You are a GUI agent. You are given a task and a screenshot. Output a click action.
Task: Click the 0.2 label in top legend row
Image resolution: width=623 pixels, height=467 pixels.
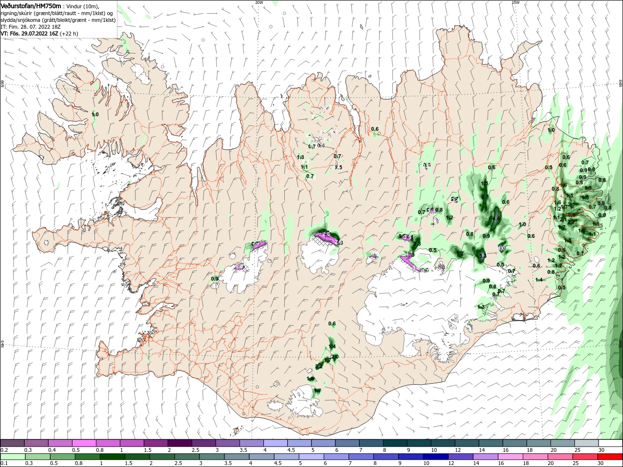pos(4,450)
